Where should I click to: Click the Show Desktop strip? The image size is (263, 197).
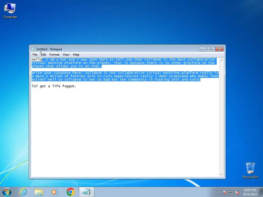tap(261, 192)
